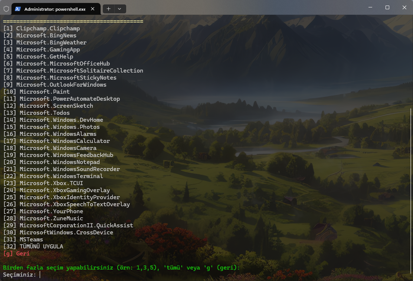This screenshot has height=281, width=413.
Task: Click the shield icon in title bar
Action: (x=6, y=9)
